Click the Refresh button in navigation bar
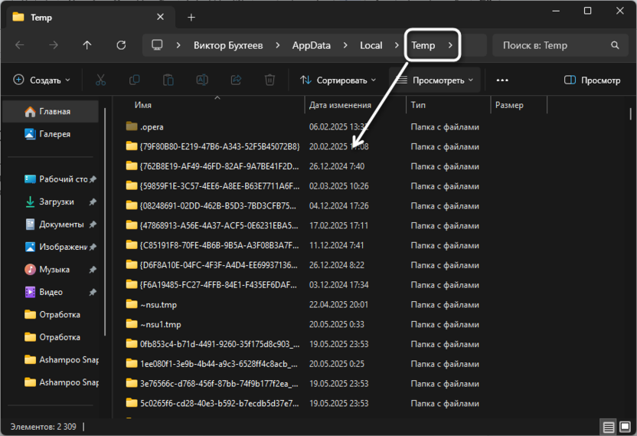637x436 pixels. (120, 45)
